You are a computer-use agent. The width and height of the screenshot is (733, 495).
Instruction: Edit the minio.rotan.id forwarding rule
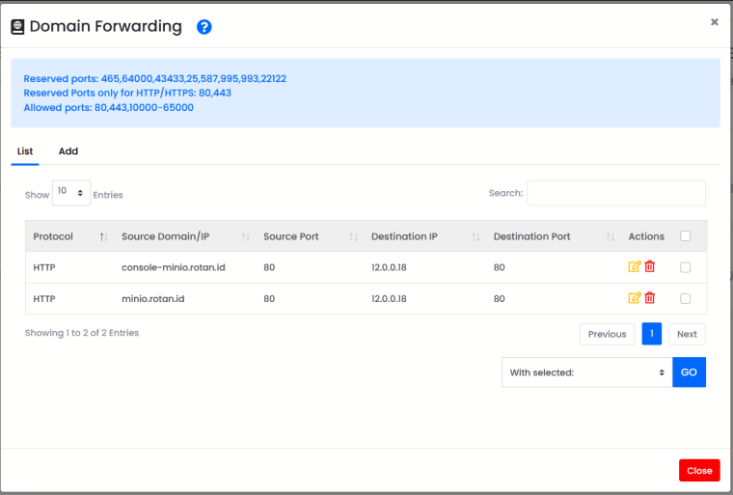pos(634,298)
